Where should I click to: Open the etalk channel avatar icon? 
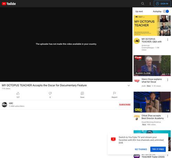137,81
